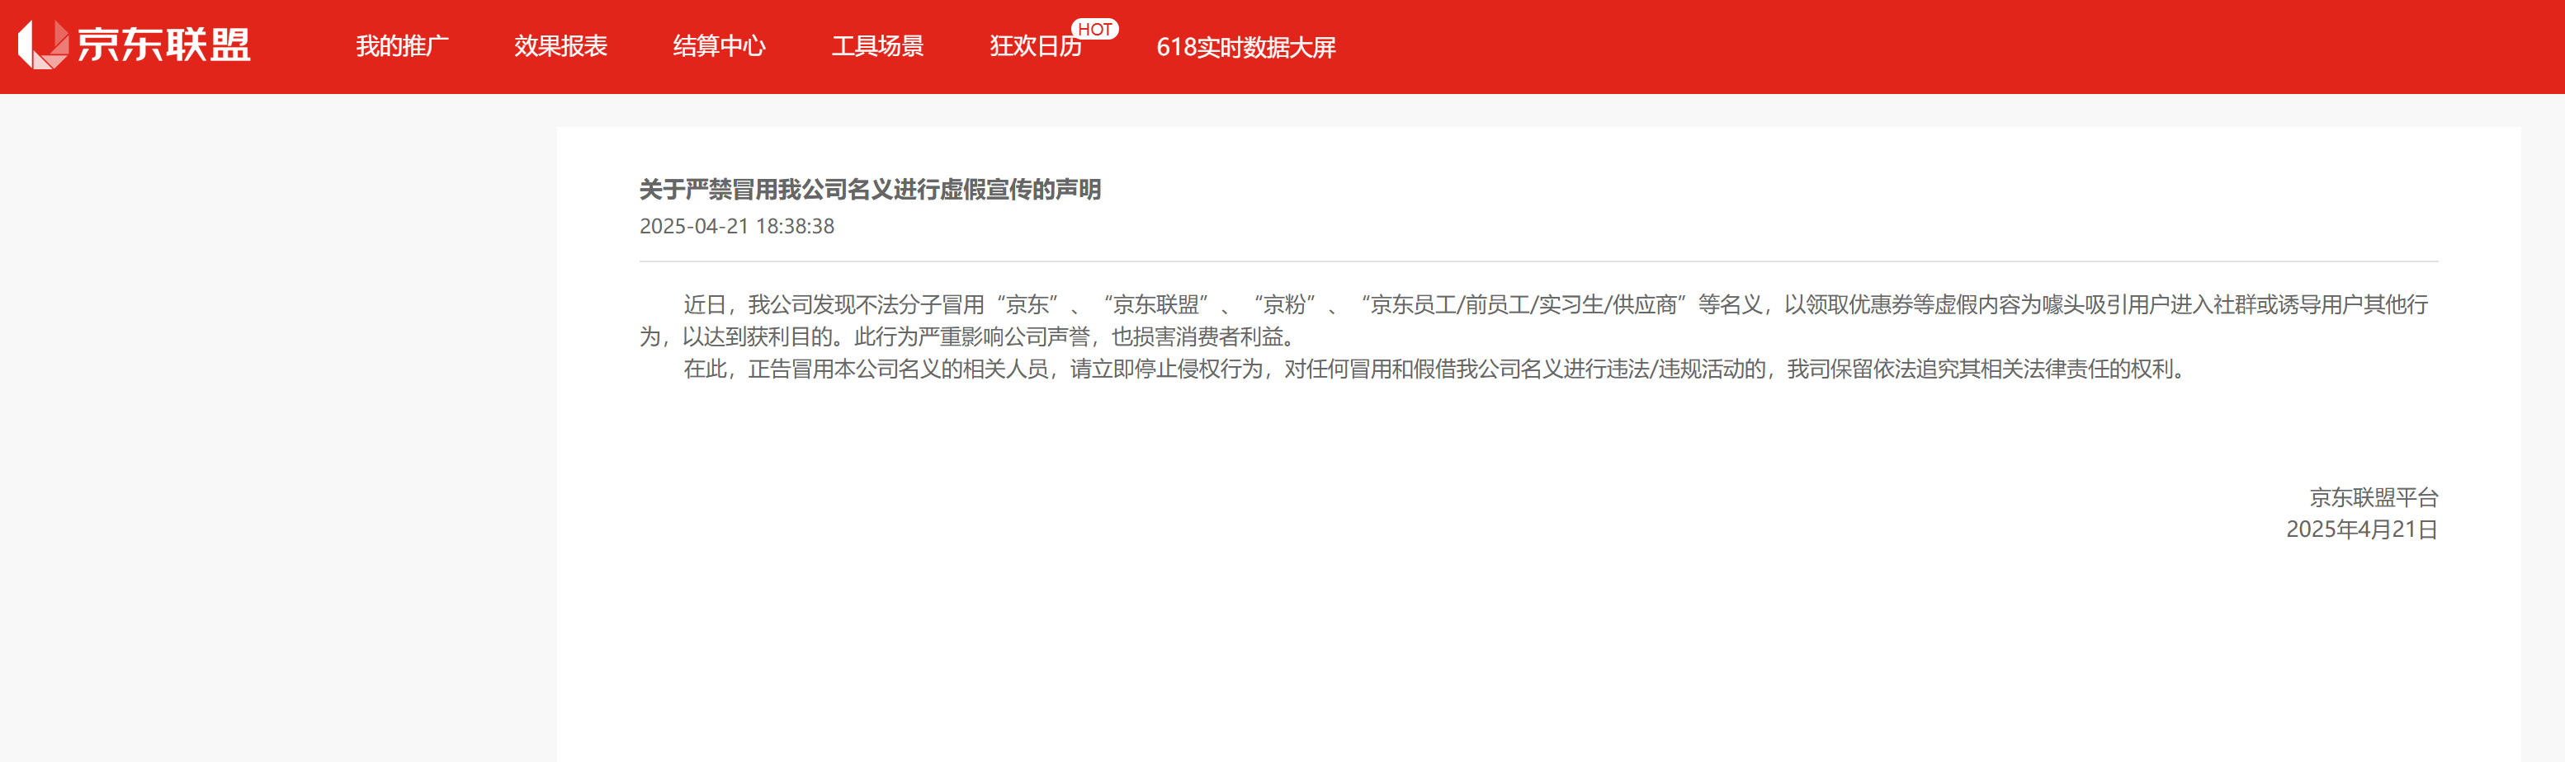Click the announcement title 关于严禁冒用我公司名义进行虚假宣传的声明

tap(869, 189)
